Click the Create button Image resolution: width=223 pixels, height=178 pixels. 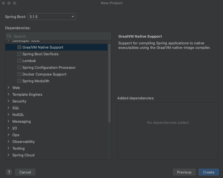[x=209, y=172]
